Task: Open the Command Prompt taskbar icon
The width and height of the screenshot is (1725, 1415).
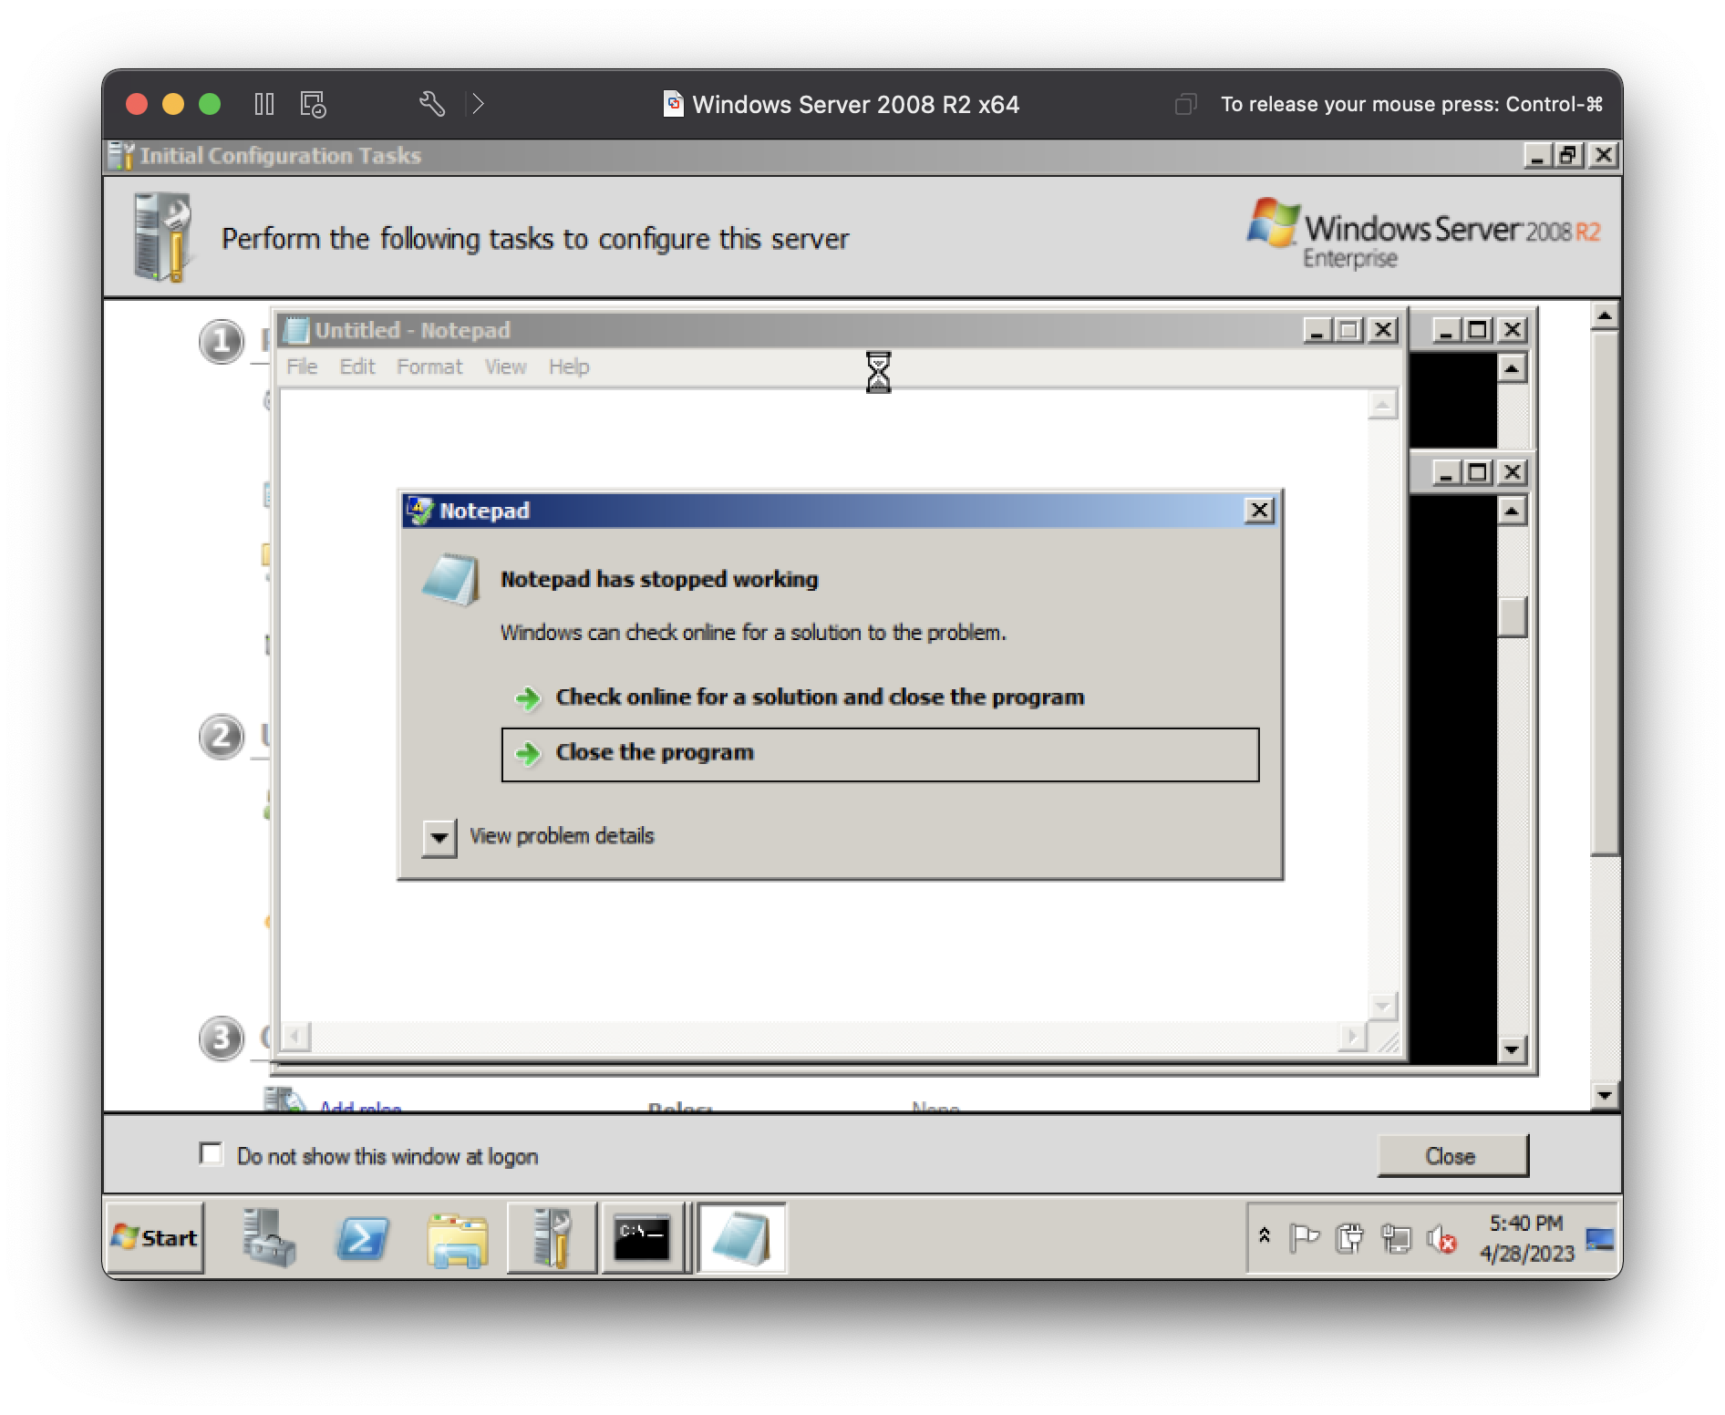Action: (x=645, y=1238)
